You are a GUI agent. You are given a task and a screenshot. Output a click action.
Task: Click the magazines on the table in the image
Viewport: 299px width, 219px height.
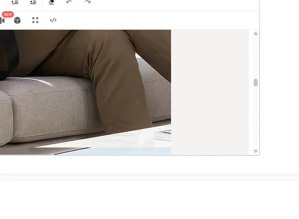(163, 135)
